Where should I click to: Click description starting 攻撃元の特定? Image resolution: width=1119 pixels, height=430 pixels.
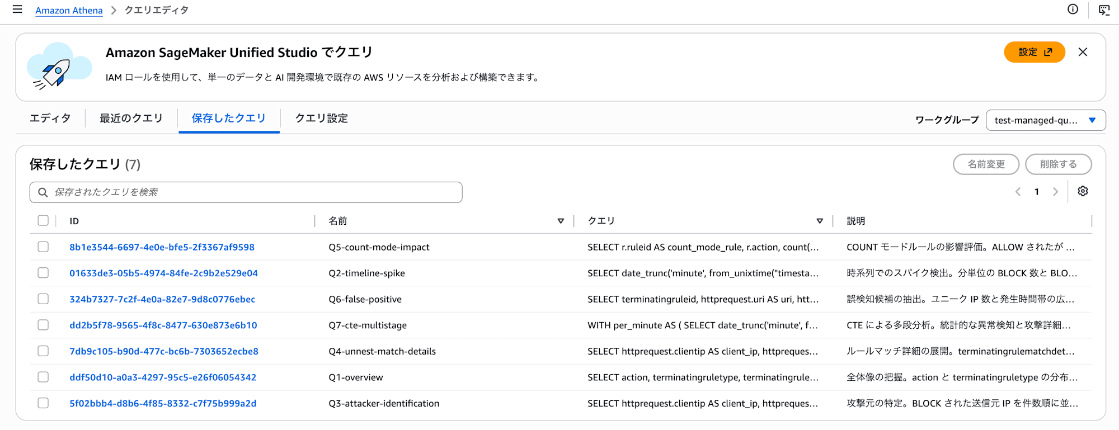(962, 403)
